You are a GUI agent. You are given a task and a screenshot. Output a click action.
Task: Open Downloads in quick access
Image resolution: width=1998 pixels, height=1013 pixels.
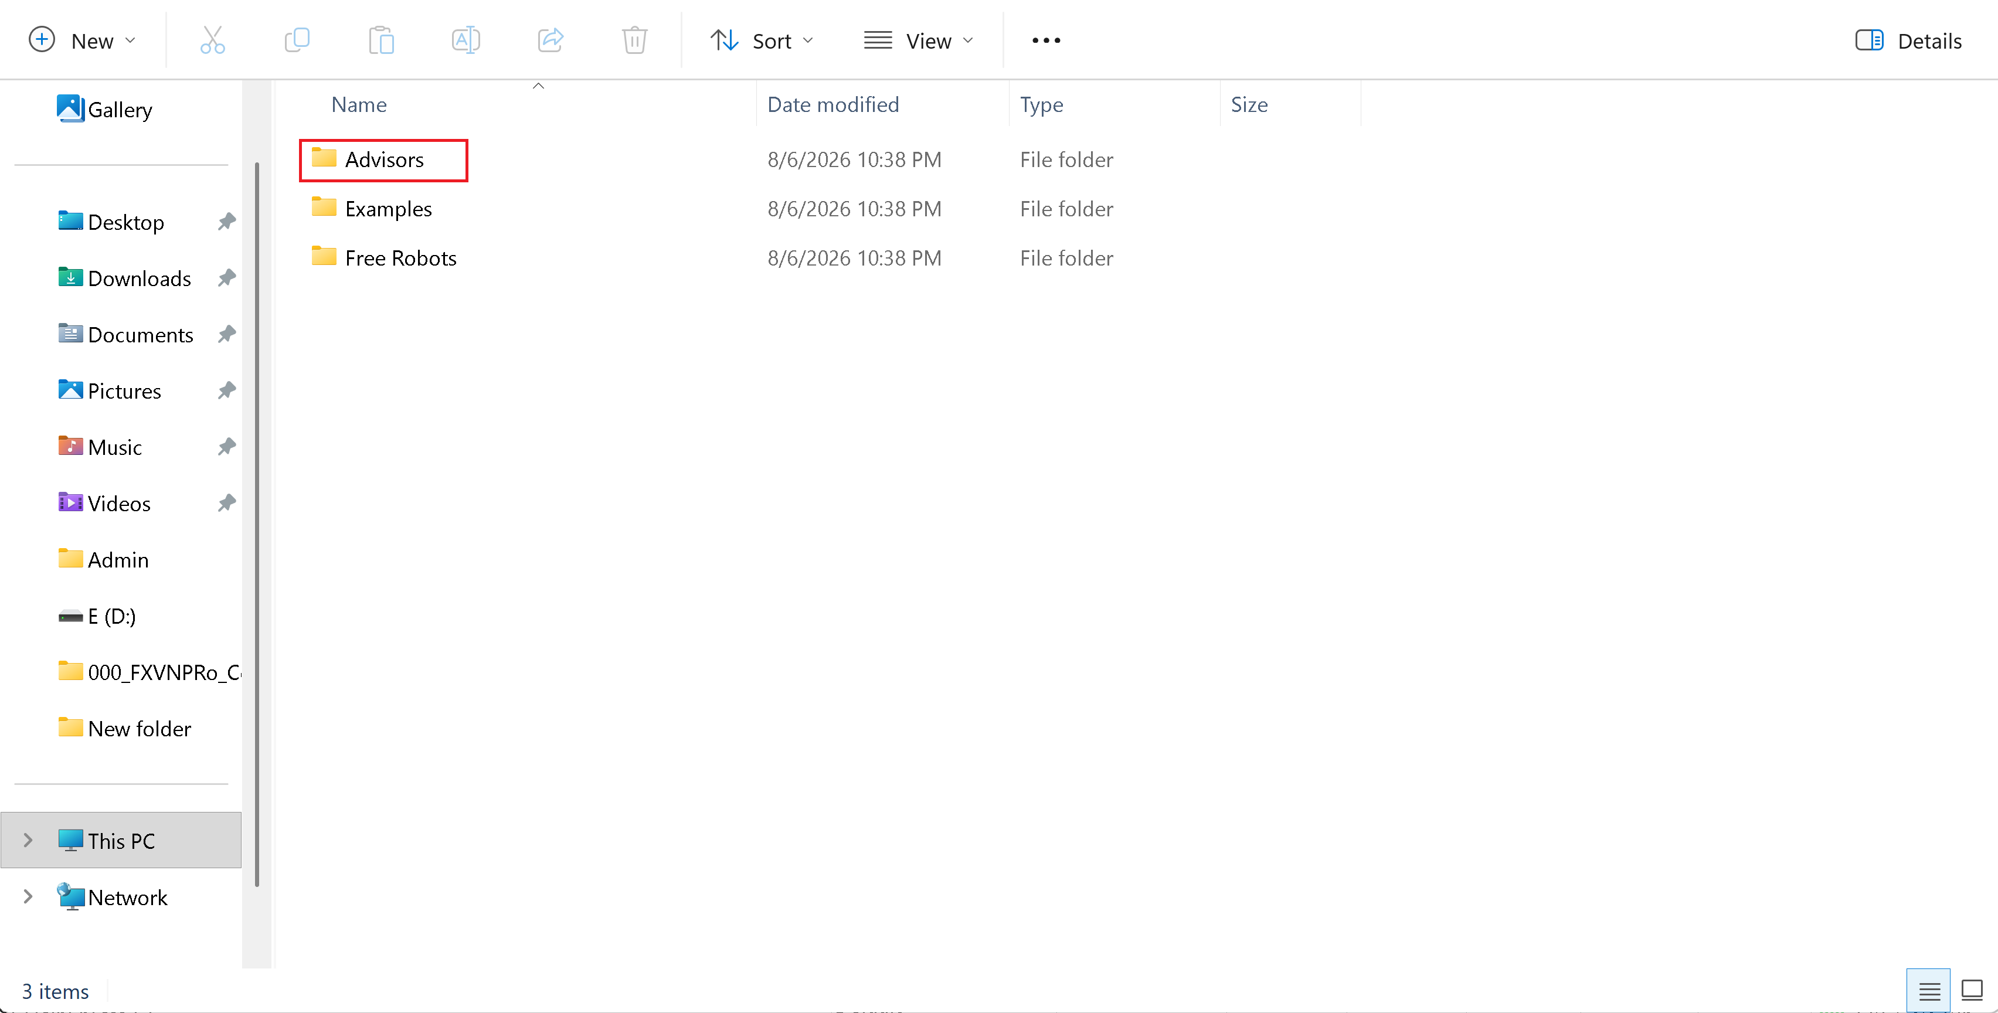[x=124, y=278]
